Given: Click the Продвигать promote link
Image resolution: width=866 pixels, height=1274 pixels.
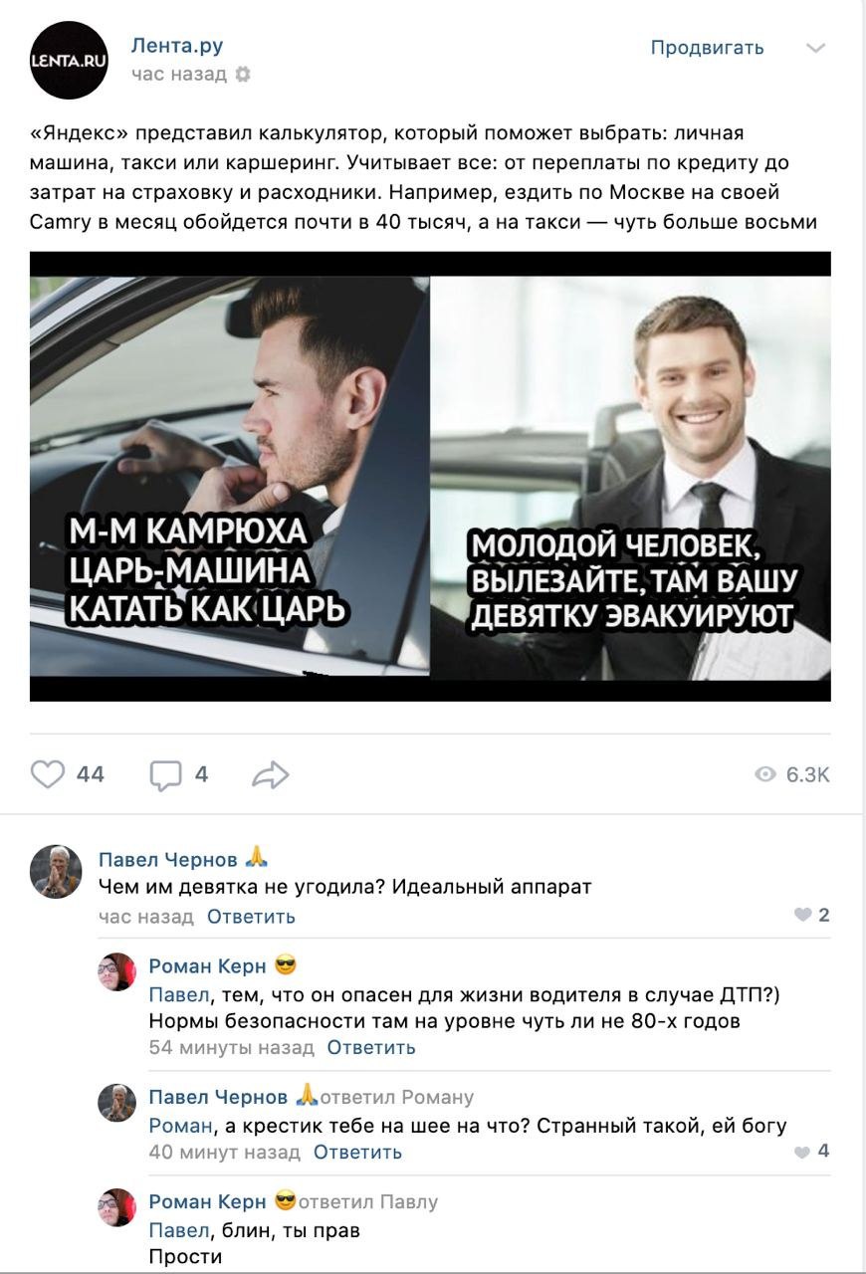Looking at the screenshot, I should 707,47.
